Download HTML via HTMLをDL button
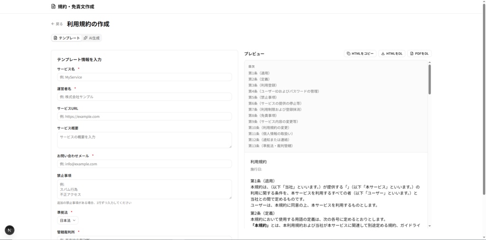This screenshot has height=240, width=486. [392, 53]
